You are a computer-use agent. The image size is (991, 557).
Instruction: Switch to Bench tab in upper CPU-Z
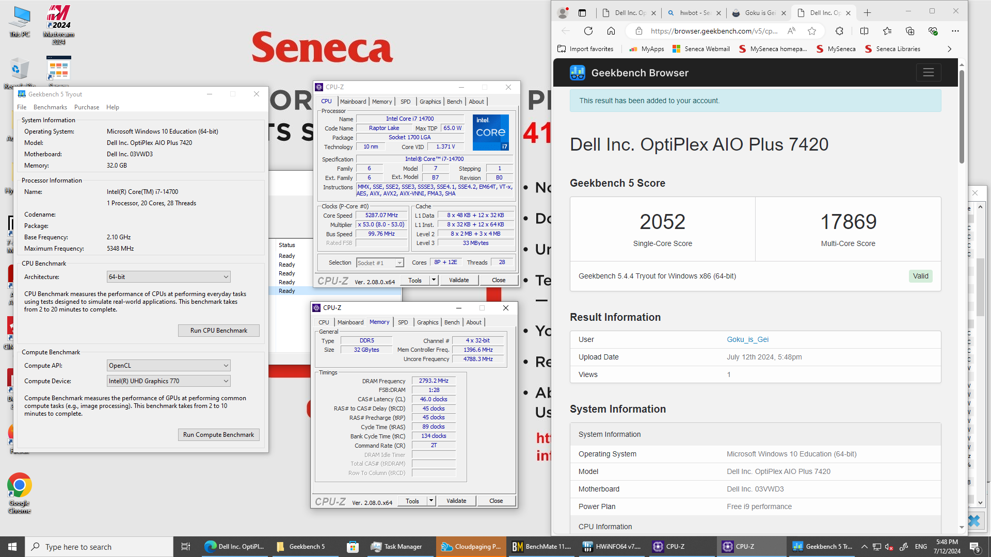pyautogui.click(x=454, y=102)
